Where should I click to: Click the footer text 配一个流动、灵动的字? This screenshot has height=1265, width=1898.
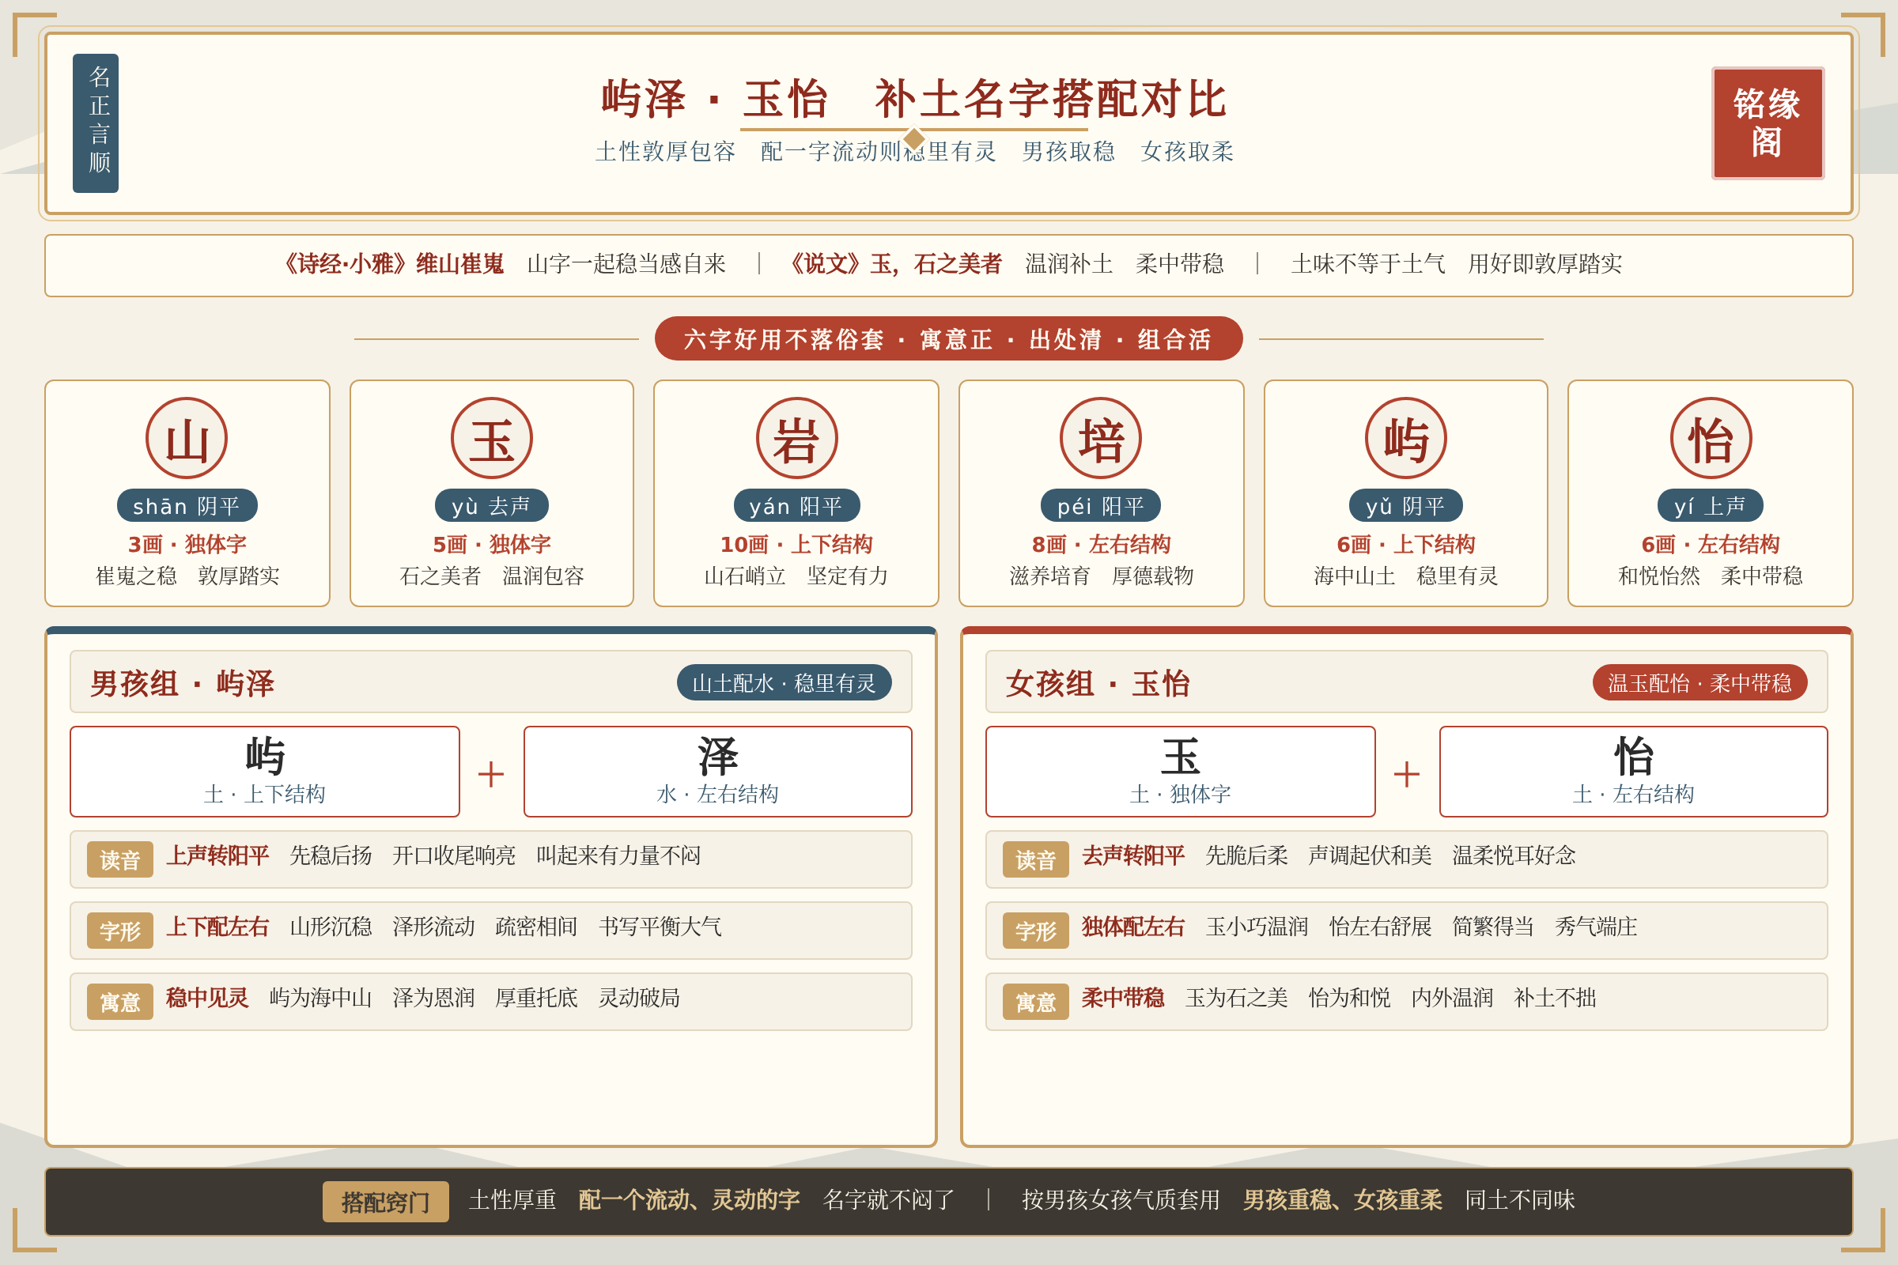coord(690,1200)
